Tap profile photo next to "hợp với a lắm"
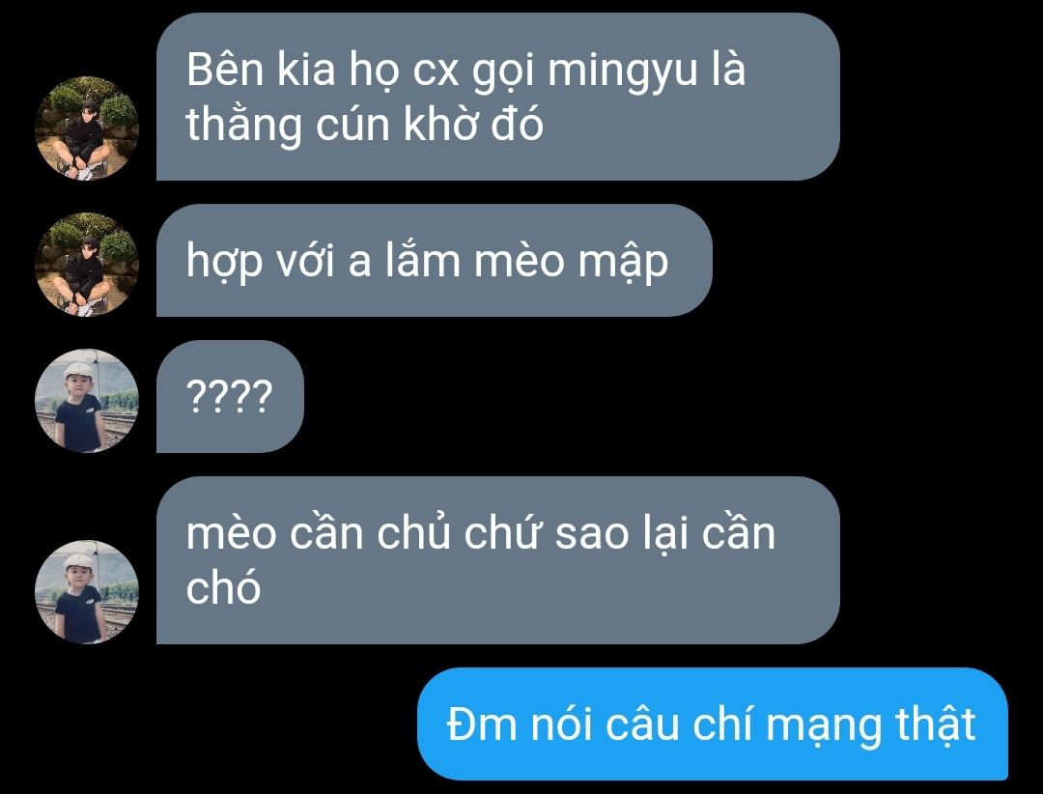The image size is (1043, 794). click(87, 265)
